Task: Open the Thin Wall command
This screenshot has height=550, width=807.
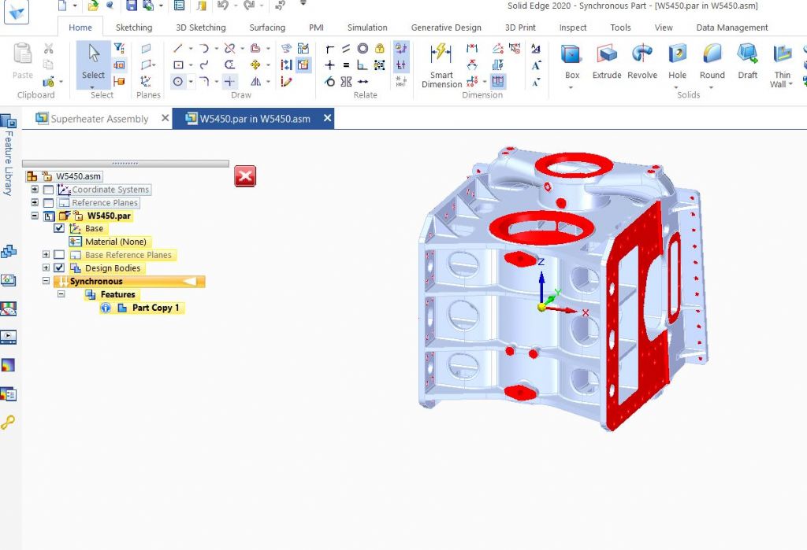Action: click(782, 66)
